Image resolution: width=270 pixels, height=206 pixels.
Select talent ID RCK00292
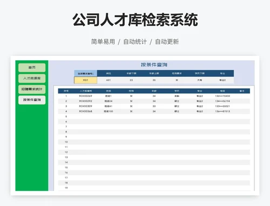86,101
